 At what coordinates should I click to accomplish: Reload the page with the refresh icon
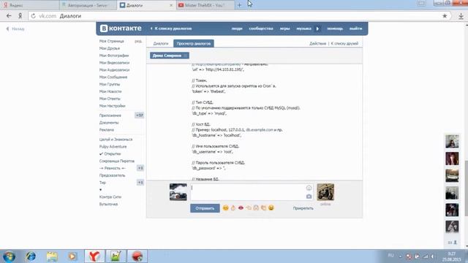[x=34, y=16]
